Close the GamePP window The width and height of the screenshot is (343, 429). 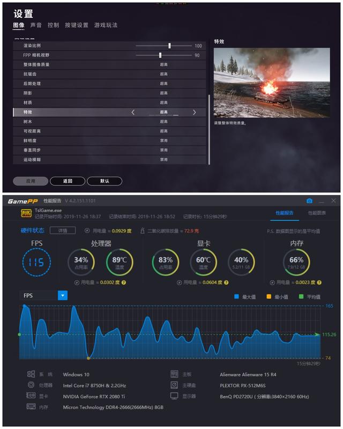click(333, 201)
